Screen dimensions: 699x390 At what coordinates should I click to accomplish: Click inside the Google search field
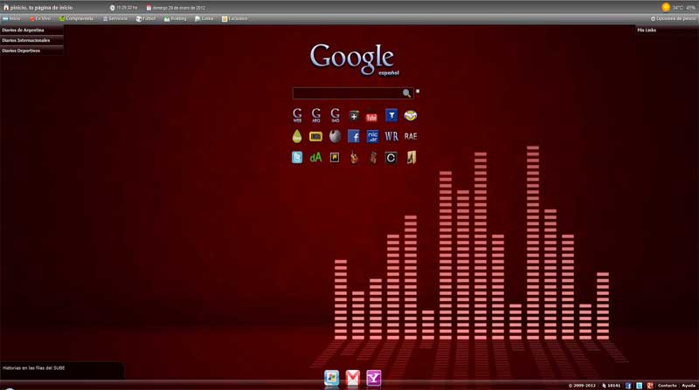[x=346, y=93]
